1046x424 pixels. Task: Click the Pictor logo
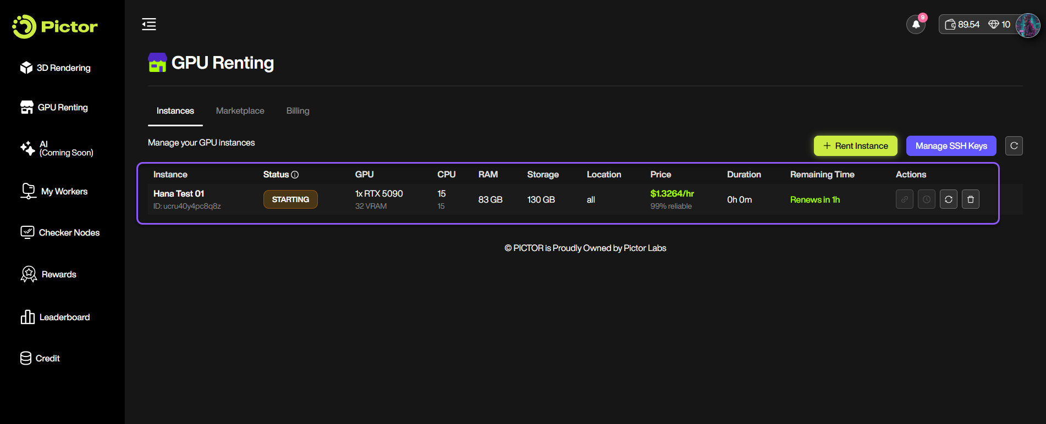coord(55,26)
